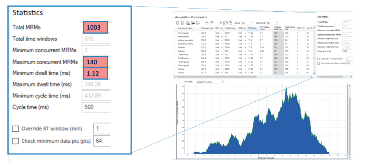Image resolution: width=367 pixels, height=168 pixels.
Task: Tick Override RT window checkbox in small Statistics panel
Action: [x=319, y=58]
